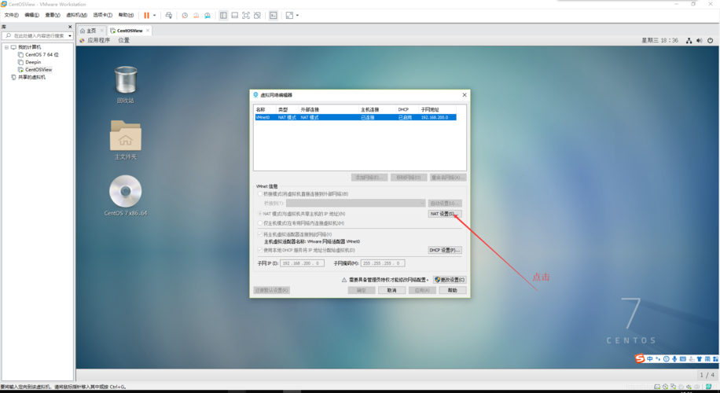Click the NAT 设置 button
720x393 pixels.
click(x=444, y=214)
